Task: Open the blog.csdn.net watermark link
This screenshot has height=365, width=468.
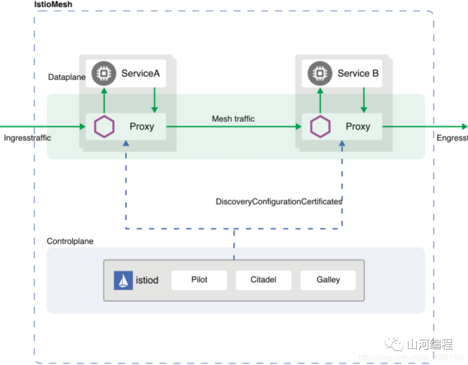Action: [x=411, y=357]
